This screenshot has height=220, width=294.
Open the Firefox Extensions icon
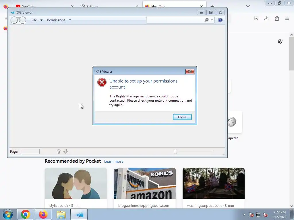coord(277,18)
